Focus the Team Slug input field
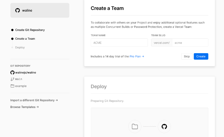 click(x=190, y=43)
